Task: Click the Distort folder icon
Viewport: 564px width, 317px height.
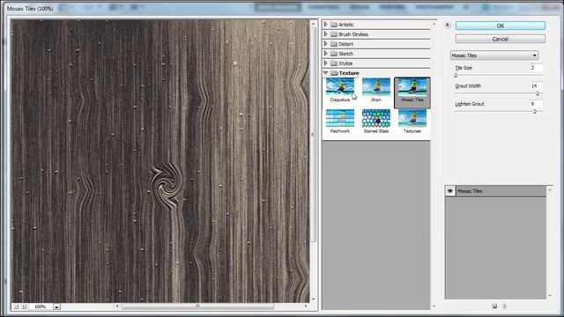Action: pyautogui.click(x=334, y=44)
